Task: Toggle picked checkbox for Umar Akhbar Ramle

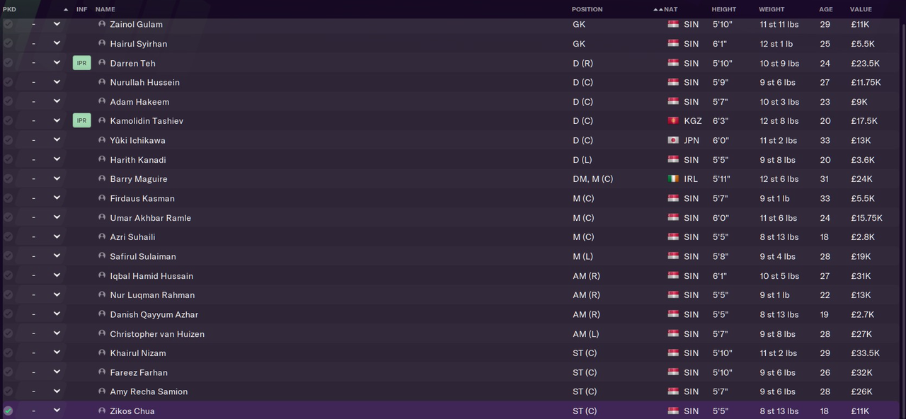Action: [8, 217]
